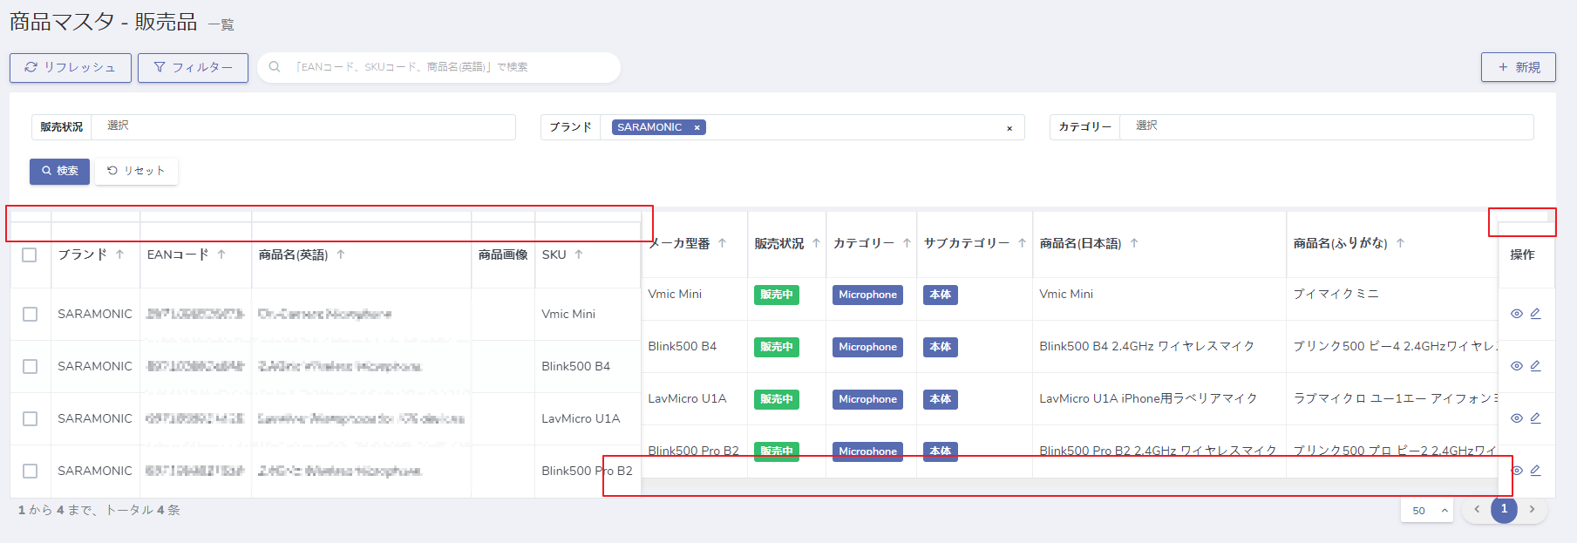Sort by ブランド column arrow
Viewport: 1577px width, 543px height.
tap(119, 255)
